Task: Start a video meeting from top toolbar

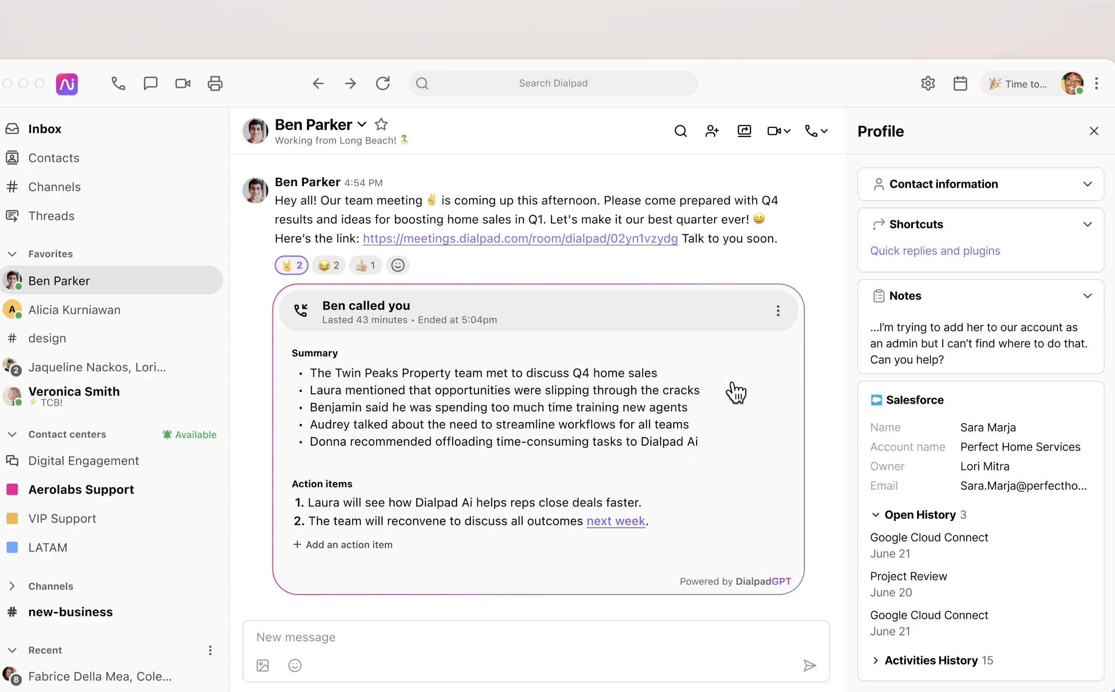Action: tap(183, 83)
